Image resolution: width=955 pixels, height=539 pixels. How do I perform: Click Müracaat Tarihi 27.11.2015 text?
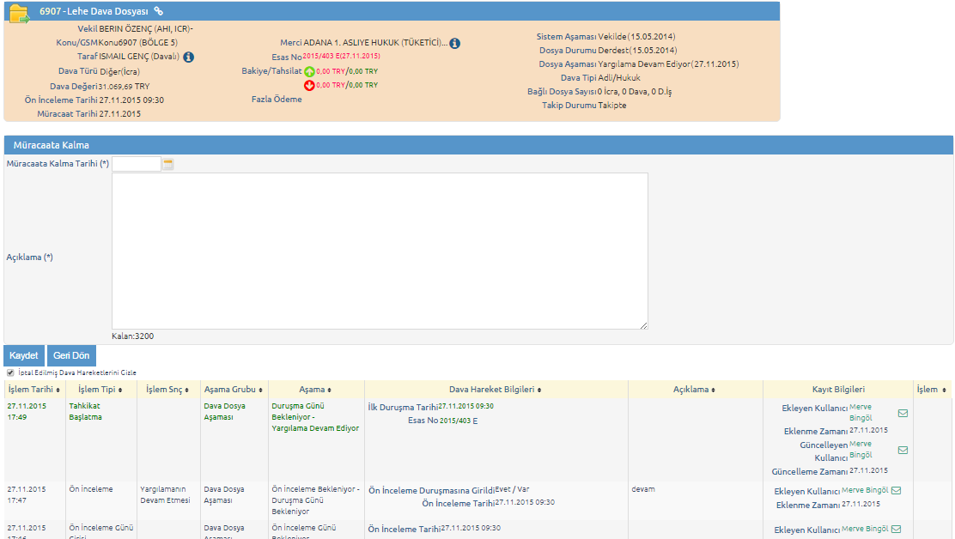tap(89, 114)
